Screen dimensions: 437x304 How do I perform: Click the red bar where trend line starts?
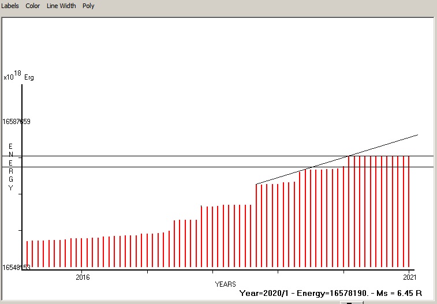pos(256,225)
